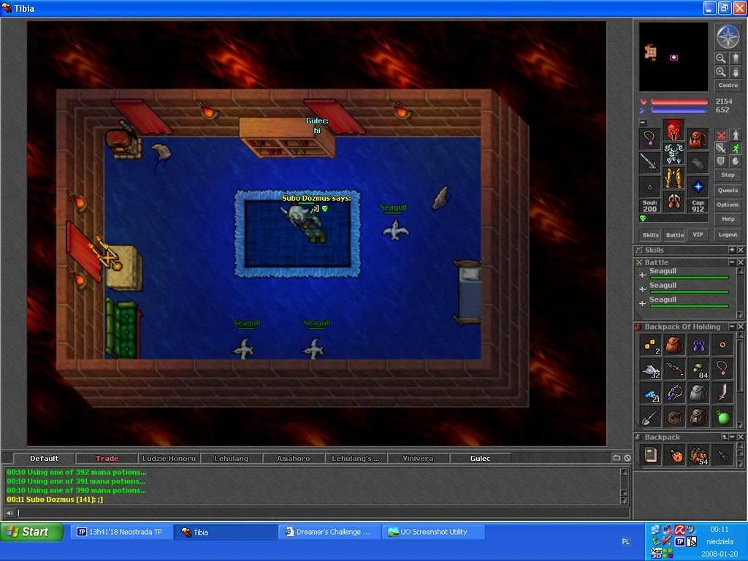The image size is (748, 561).
Task: Expand the Skills panel with the plus button
Action: click(732, 250)
